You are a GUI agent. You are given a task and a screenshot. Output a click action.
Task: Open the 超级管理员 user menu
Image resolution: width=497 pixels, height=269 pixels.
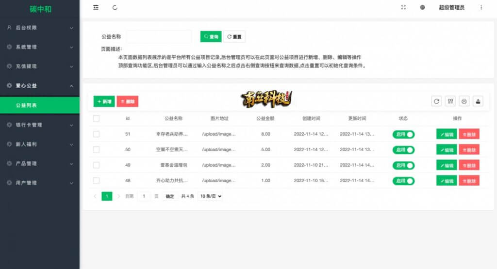pyautogui.click(x=451, y=7)
